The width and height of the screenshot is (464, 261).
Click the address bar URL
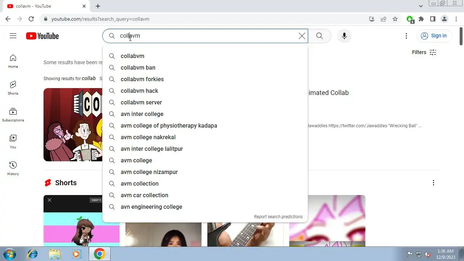(x=100, y=19)
